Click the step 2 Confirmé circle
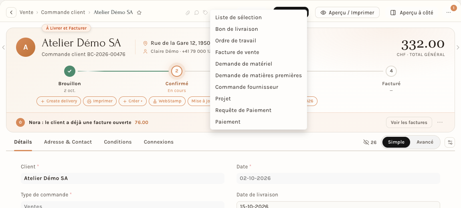Image resolution: width=461 pixels, height=208 pixels. pyautogui.click(x=177, y=71)
